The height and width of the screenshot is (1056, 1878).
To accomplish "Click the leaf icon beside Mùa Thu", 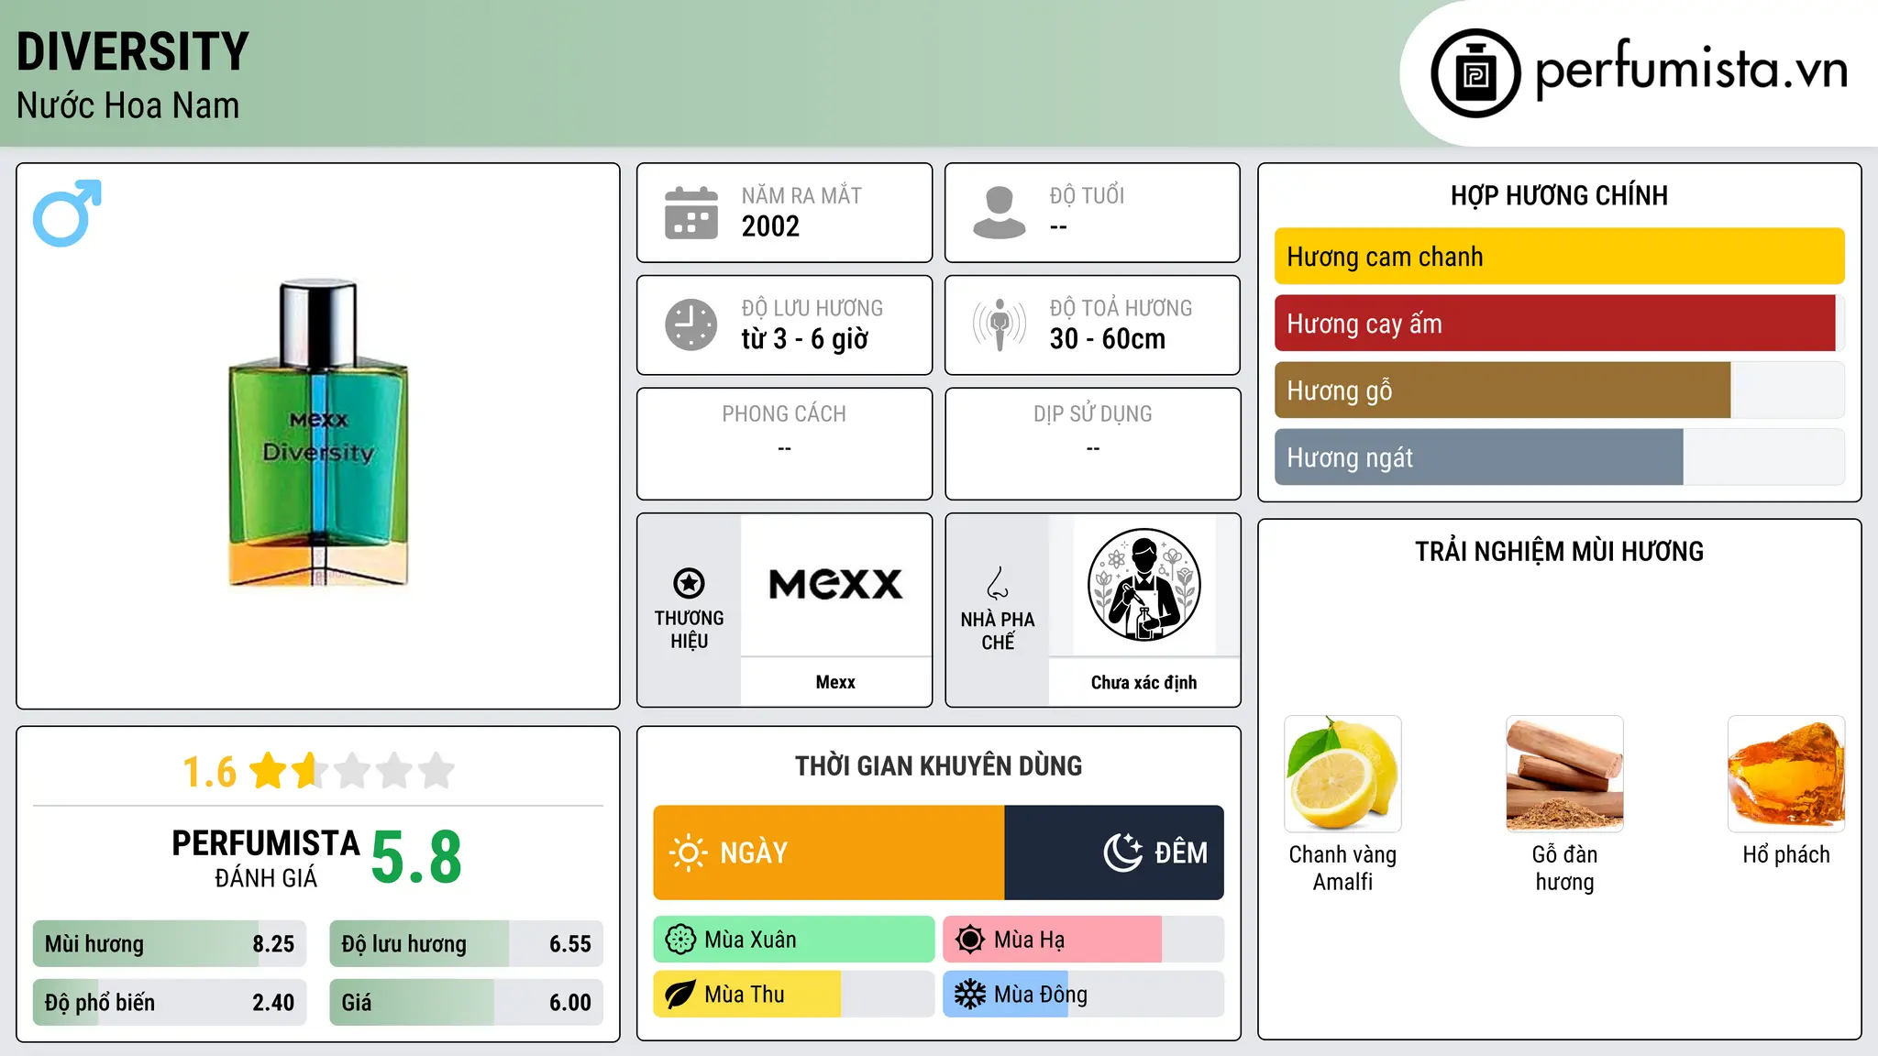I will coord(680,995).
